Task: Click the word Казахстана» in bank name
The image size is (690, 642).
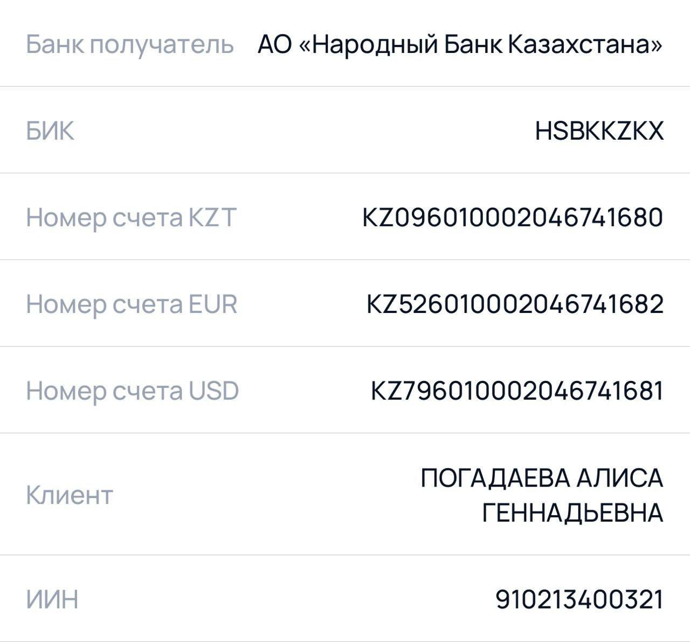Action: [585, 44]
